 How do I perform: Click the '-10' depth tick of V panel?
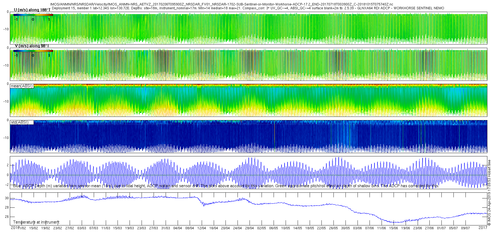click(x=6, y=66)
